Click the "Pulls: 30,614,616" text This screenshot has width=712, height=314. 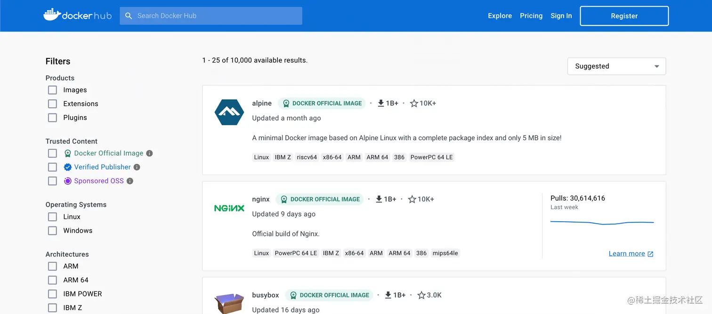pos(578,198)
